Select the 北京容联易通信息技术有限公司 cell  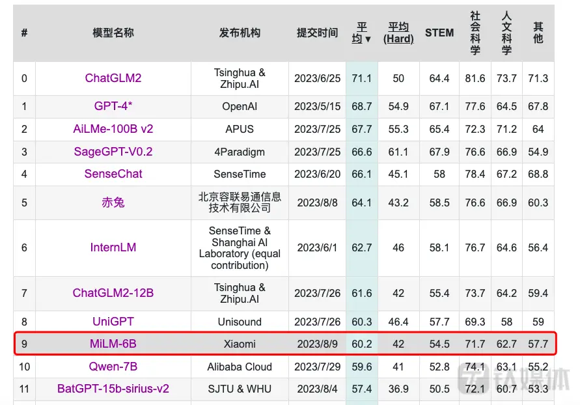pos(240,202)
